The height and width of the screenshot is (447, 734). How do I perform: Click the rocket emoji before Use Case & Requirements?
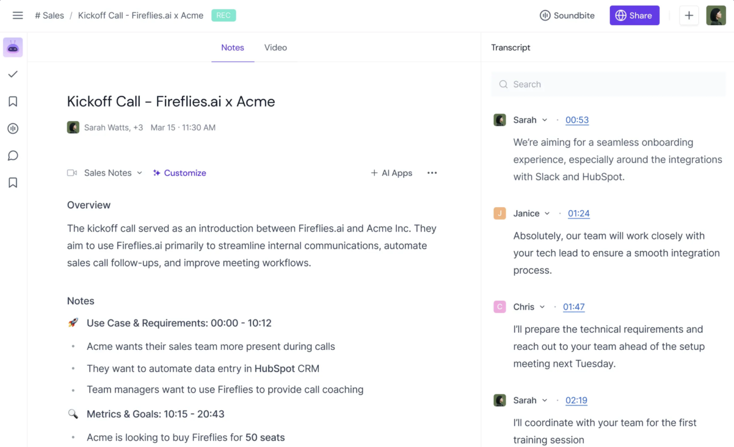tap(73, 323)
